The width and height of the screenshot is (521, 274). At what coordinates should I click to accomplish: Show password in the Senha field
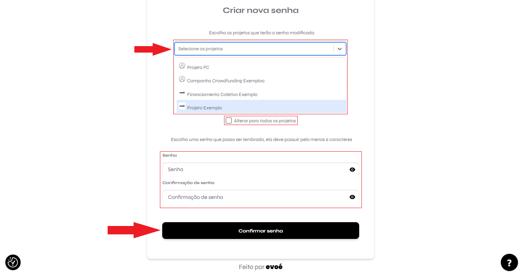point(352,170)
